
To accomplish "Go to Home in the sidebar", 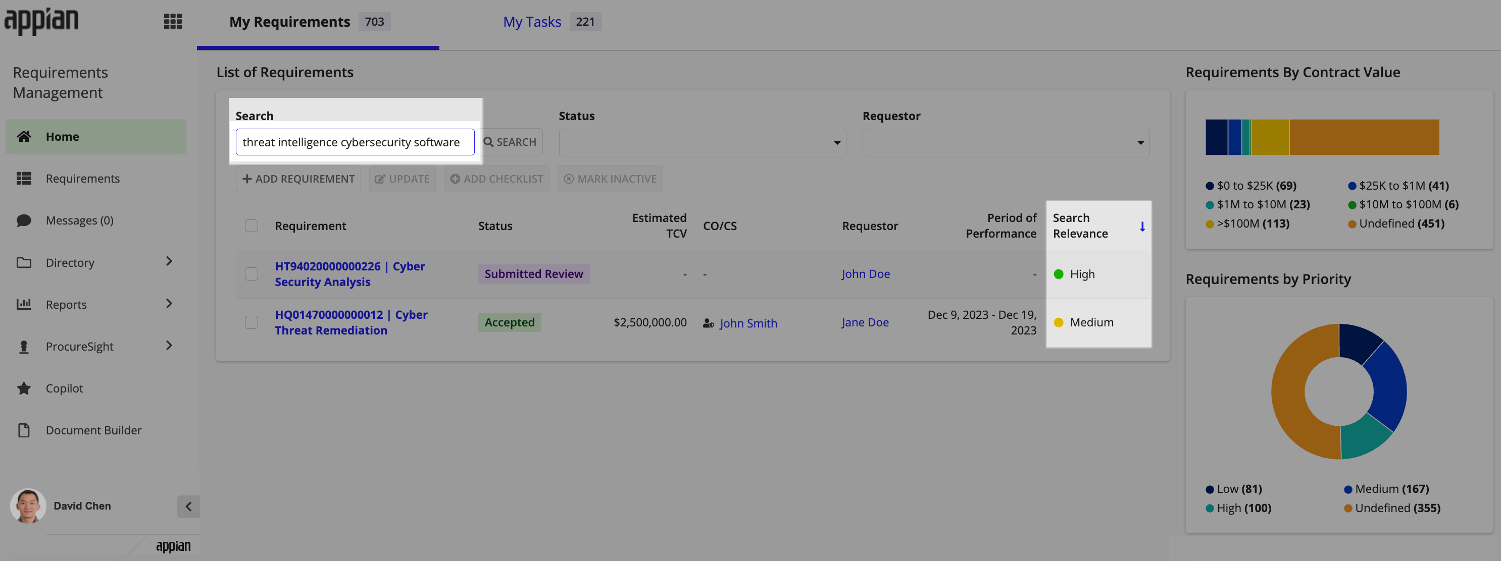I will (x=96, y=137).
